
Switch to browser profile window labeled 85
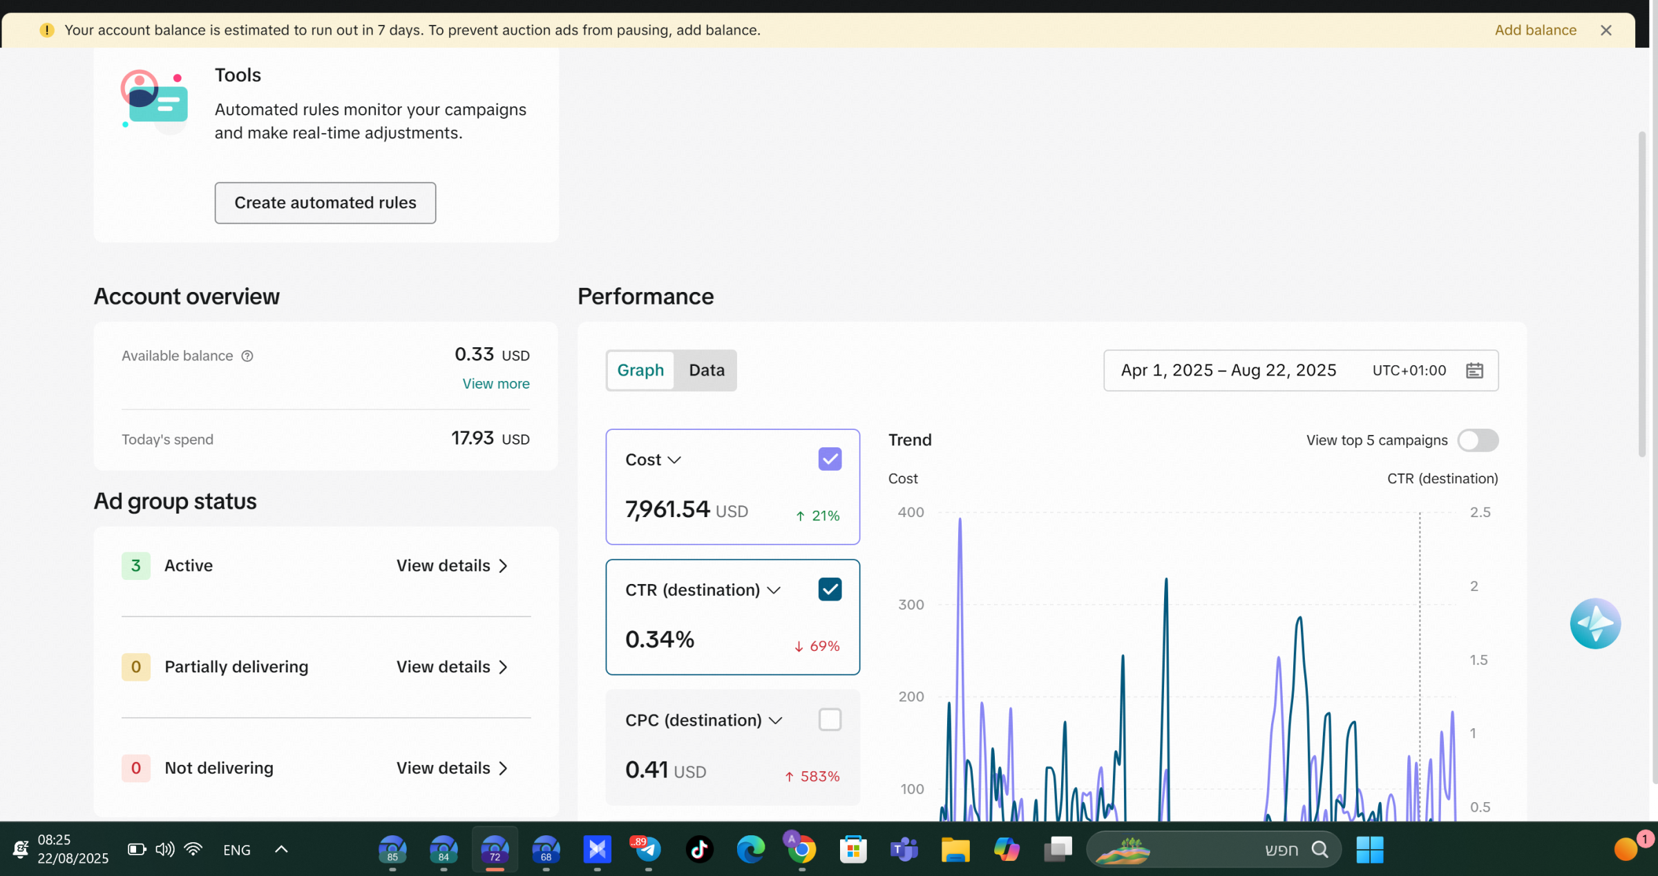(x=392, y=849)
